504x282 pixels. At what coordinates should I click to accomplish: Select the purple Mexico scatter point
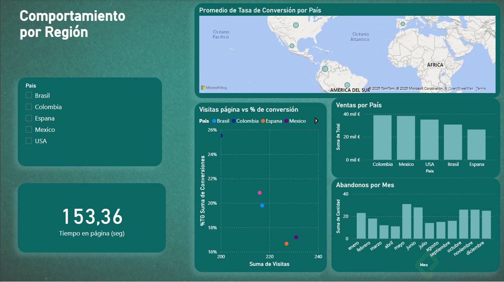[296, 237]
